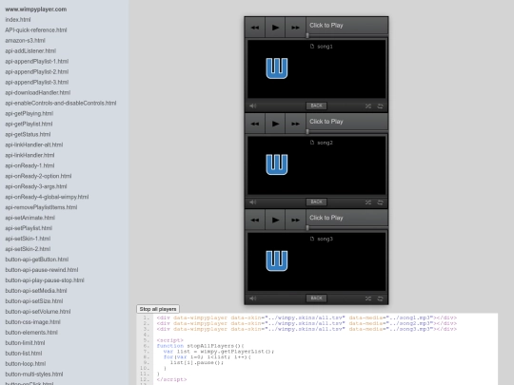The width and height of the screenshot is (514, 385).
Task: Open api-downloadHandler.html link
Action: (x=38, y=92)
